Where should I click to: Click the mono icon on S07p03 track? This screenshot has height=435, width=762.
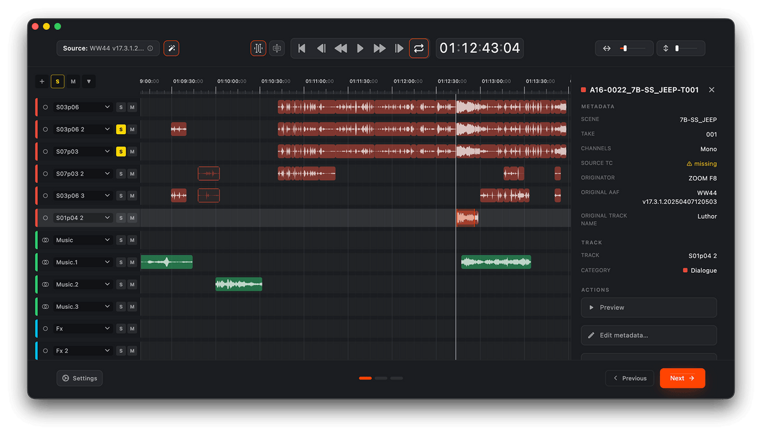pyautogui.click(x=45, y=152)
